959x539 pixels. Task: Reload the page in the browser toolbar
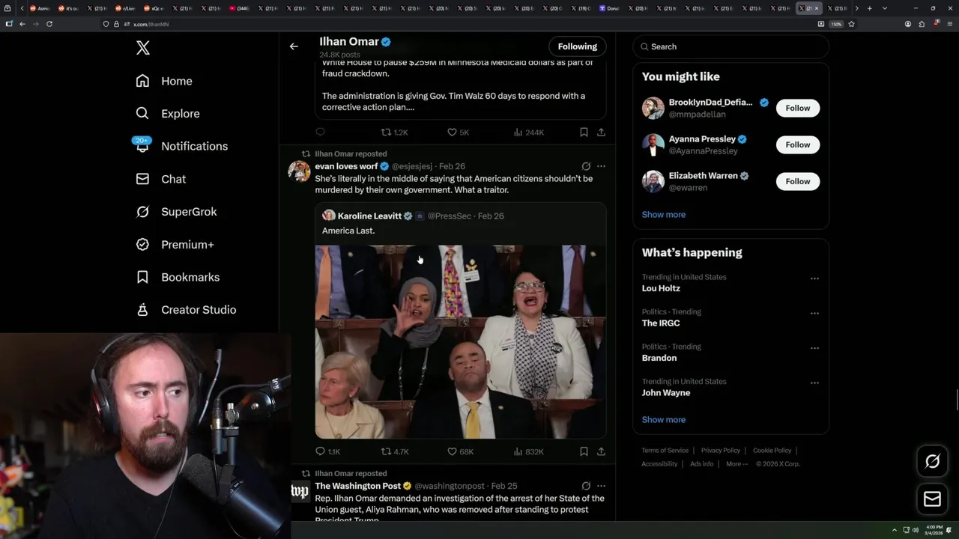[49, 24]
